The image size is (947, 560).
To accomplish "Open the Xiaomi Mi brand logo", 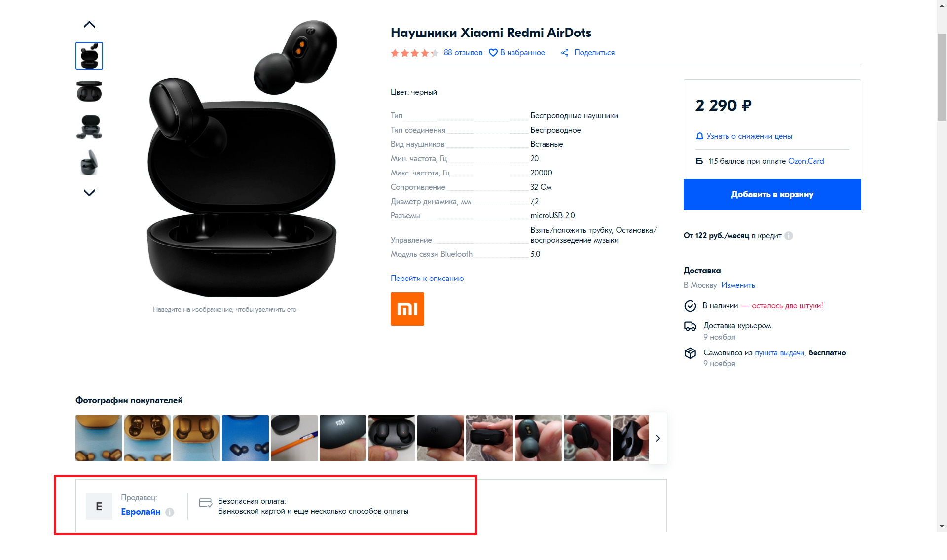I will click(407, 309).
